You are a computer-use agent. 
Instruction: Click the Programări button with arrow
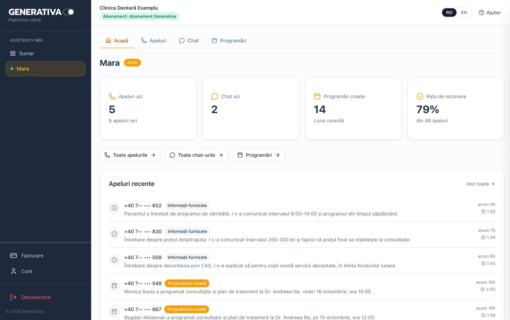pos(259,155)
